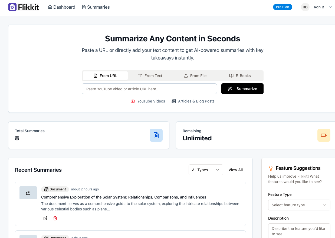Switch to the From File tab
335x238 pixels.
pyautogui.click(x=195, y=76)
